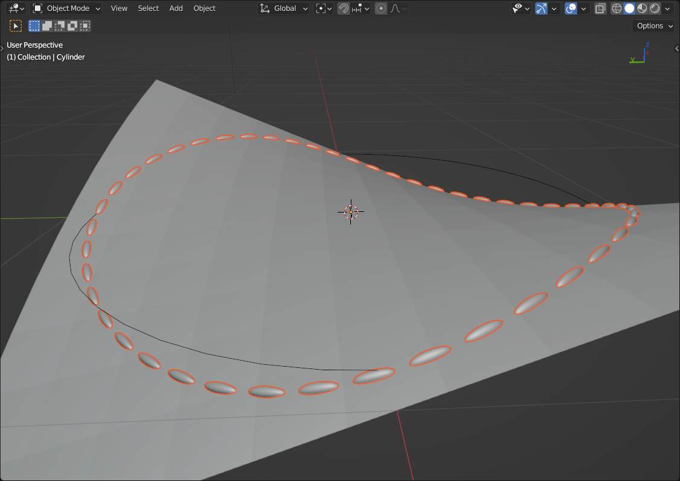Click the transform orientation axes icon
The width and height of the screenshot is (680, 481).
point(265,8)
